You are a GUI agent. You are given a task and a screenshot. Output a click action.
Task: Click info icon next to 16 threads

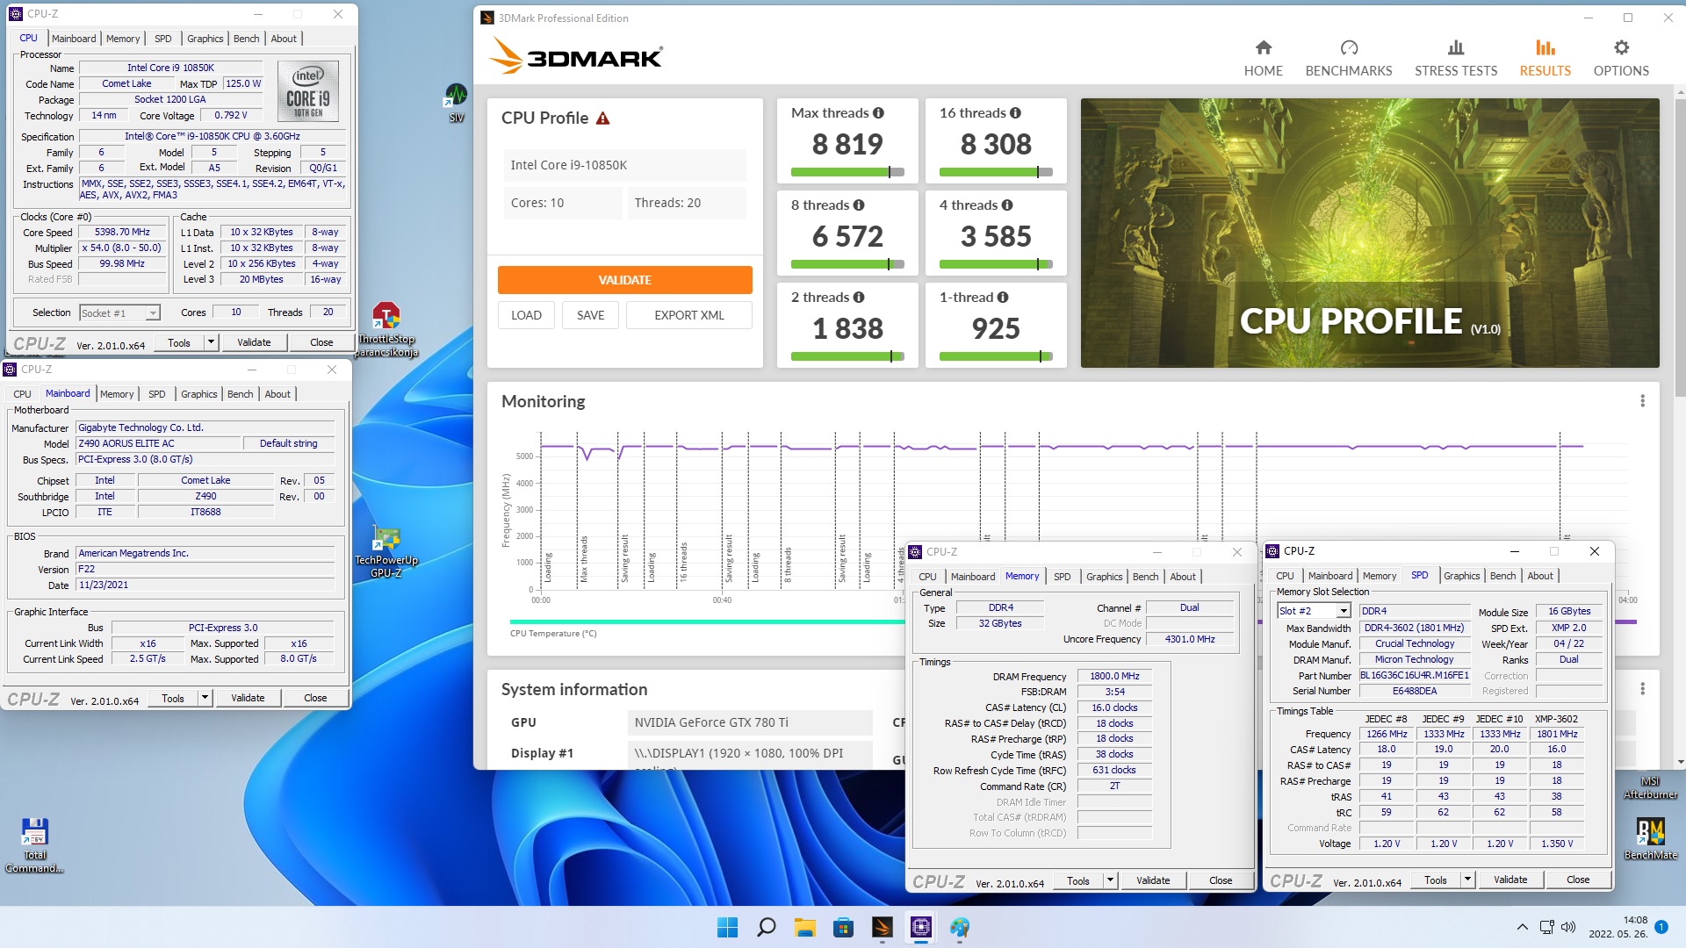1015,112
